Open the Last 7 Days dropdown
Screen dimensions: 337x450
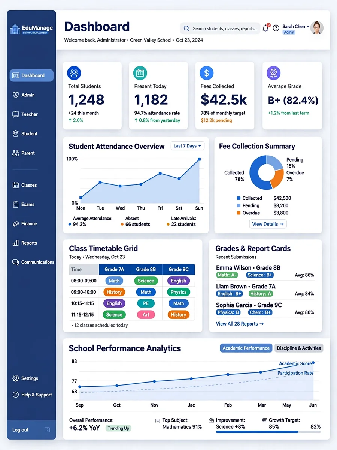click(188, 146)
